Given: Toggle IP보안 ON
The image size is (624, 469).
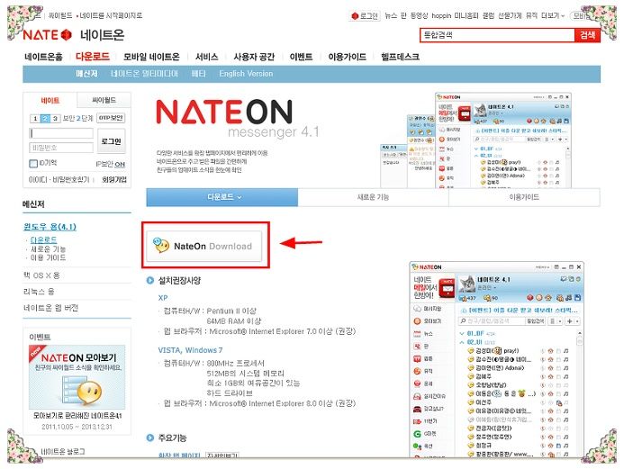Looking at the screenshot, I should point(120,165).
